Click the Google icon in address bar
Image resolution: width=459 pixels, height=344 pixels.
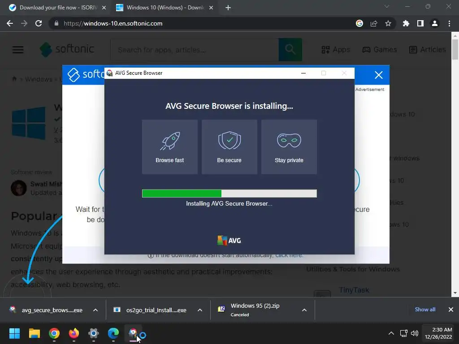[359, 23]
